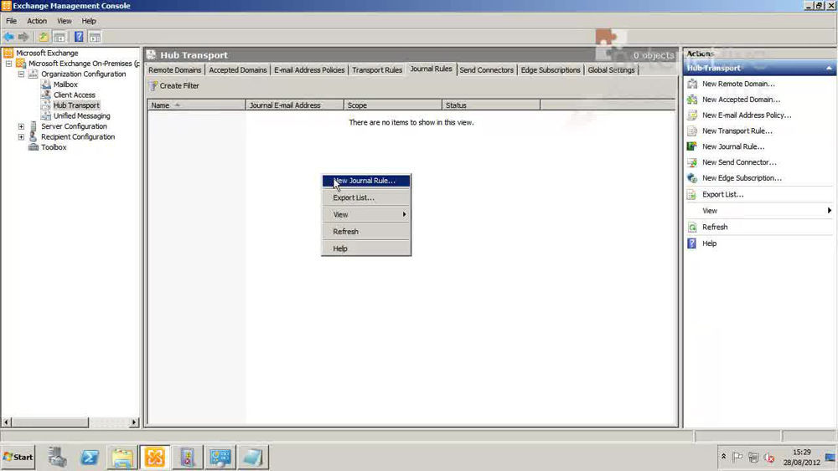Viewport: 838px width, 471px height.
Task: Click the tree pane scroll right arrow
Action: click(x=134, y=422)
